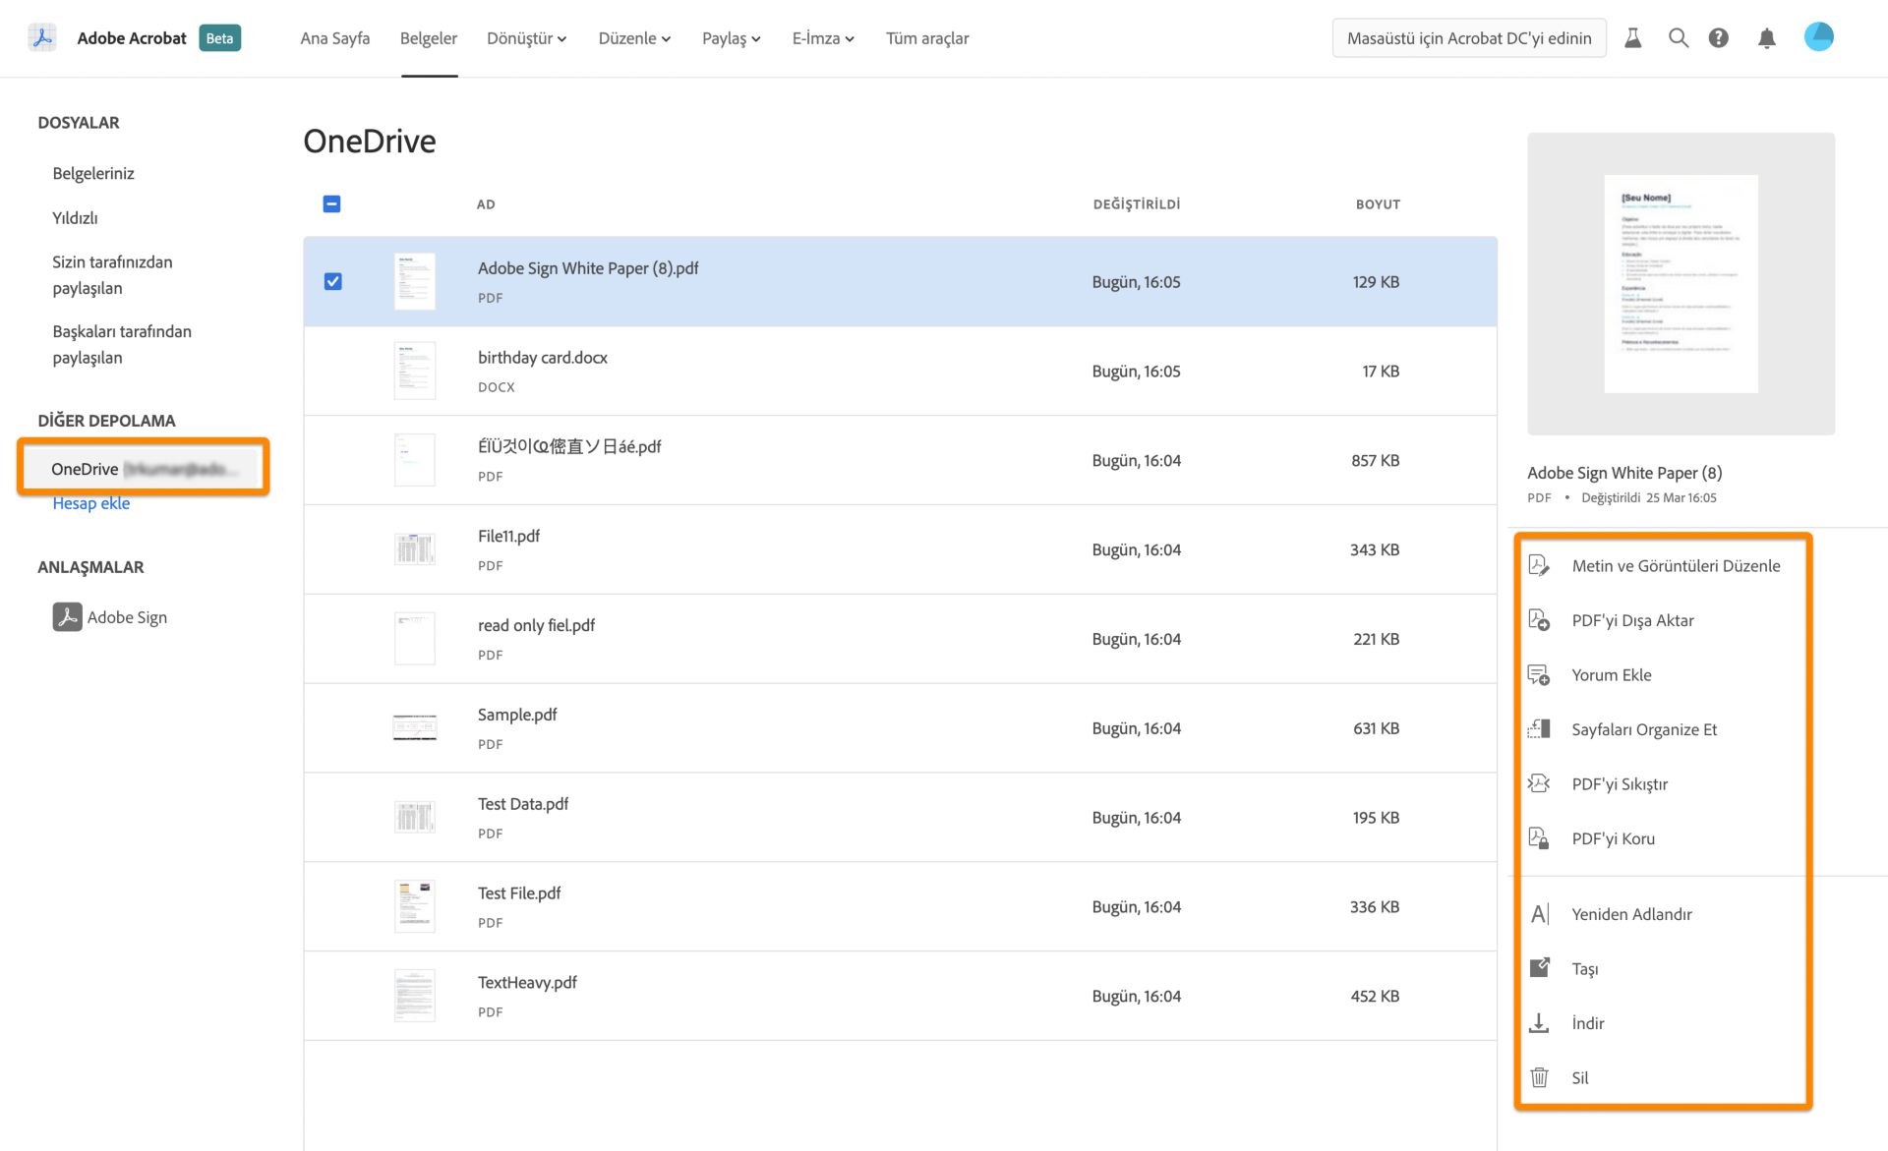Open the document preview thumbnail
Image resolution: width=1888 pixels, height=1151 pixels.
point(1681,284)
